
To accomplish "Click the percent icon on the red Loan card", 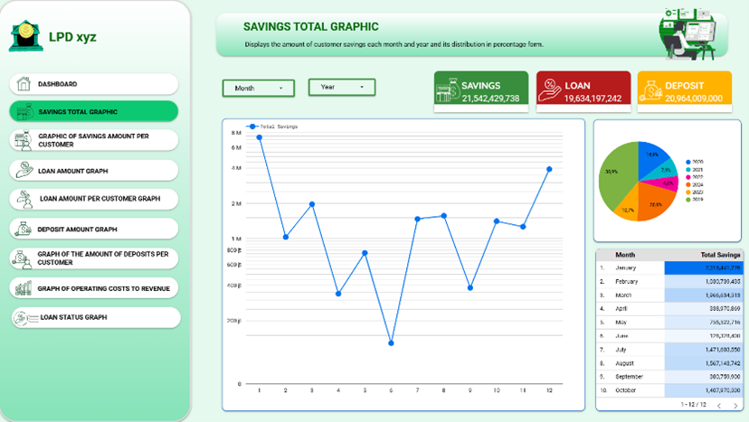I will 548,91.
